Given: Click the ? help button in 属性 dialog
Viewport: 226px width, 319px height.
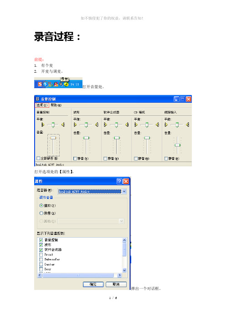Looking at the screenshot, I should click(x=119, y=181).
